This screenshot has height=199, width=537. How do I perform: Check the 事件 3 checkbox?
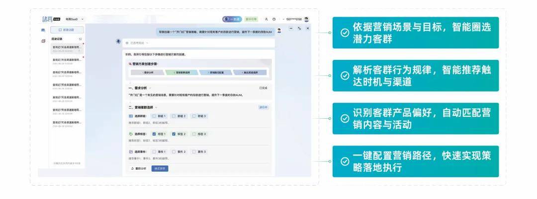(x=193, y=151)
